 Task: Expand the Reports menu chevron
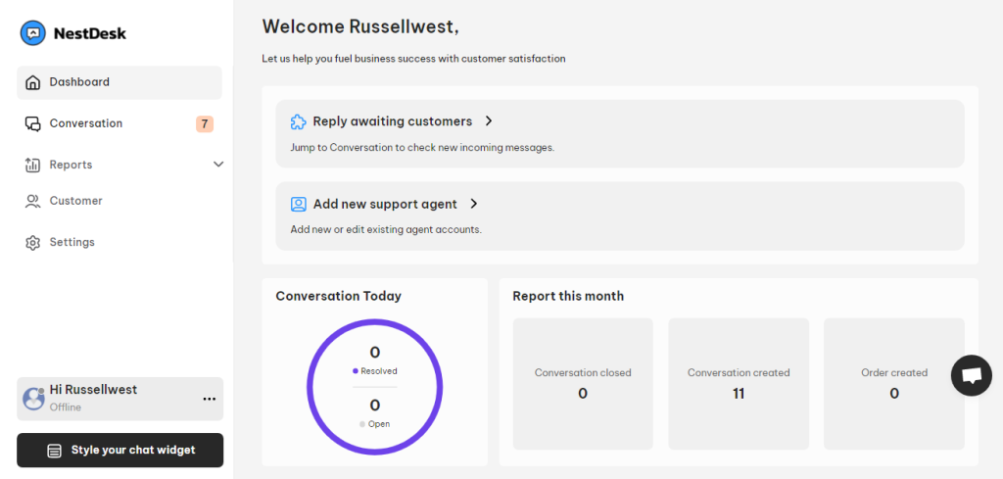(x=218, y=165)
